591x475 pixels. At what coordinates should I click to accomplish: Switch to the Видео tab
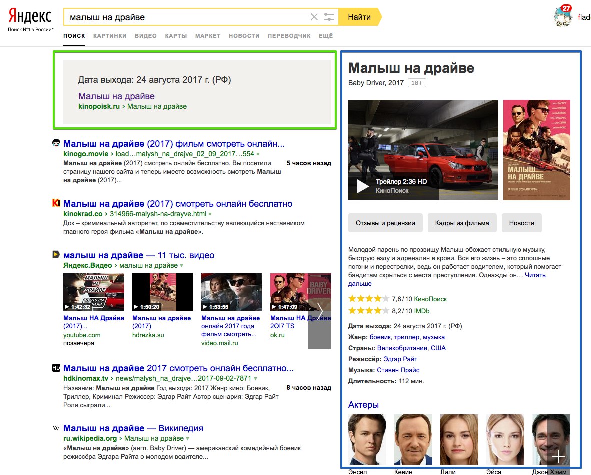pyautogui.click(x=146, y=36)
